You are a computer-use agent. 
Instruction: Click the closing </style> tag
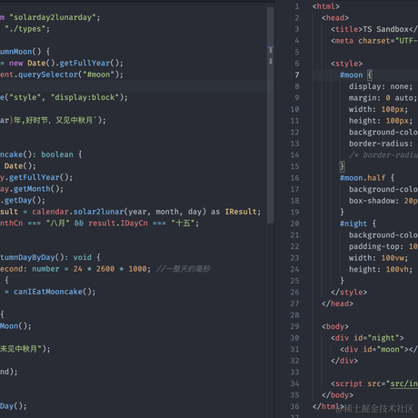click(x=349, y=293)
